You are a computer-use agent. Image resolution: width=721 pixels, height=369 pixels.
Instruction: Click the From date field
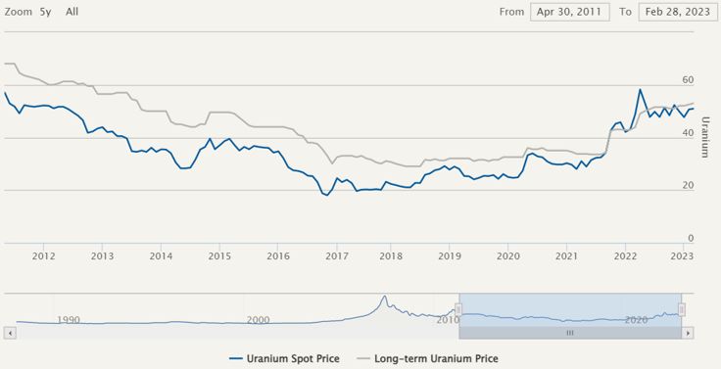(x=570, y=12)
